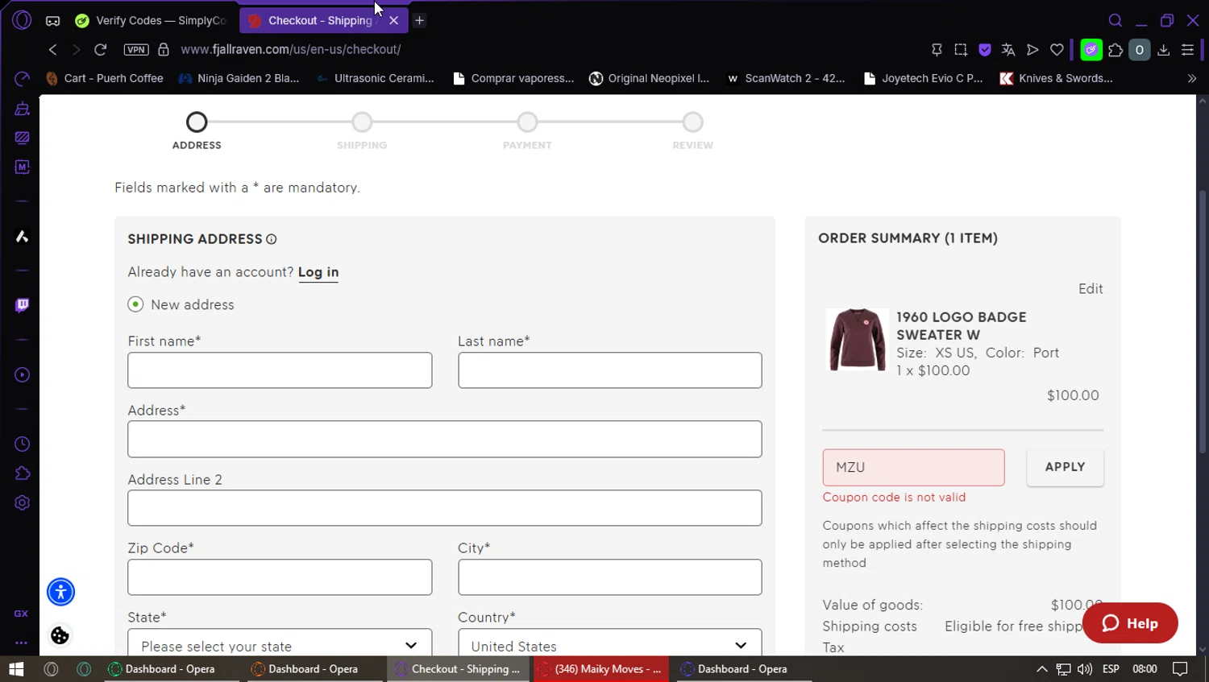Open the Knives & Swords... bookmark
This screenshot has width=1209, height=682.
(x=1056, y=78)
